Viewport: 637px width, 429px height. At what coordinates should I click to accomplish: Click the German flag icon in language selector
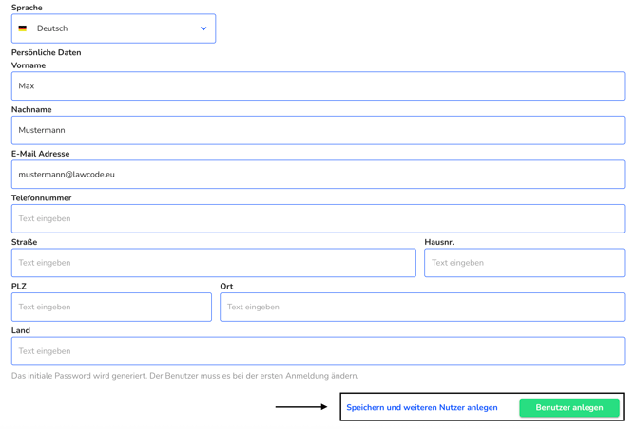click(23, 28)
